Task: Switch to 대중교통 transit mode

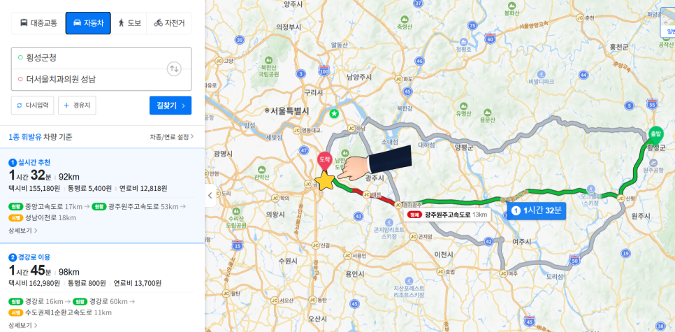Action: [38, 23]
